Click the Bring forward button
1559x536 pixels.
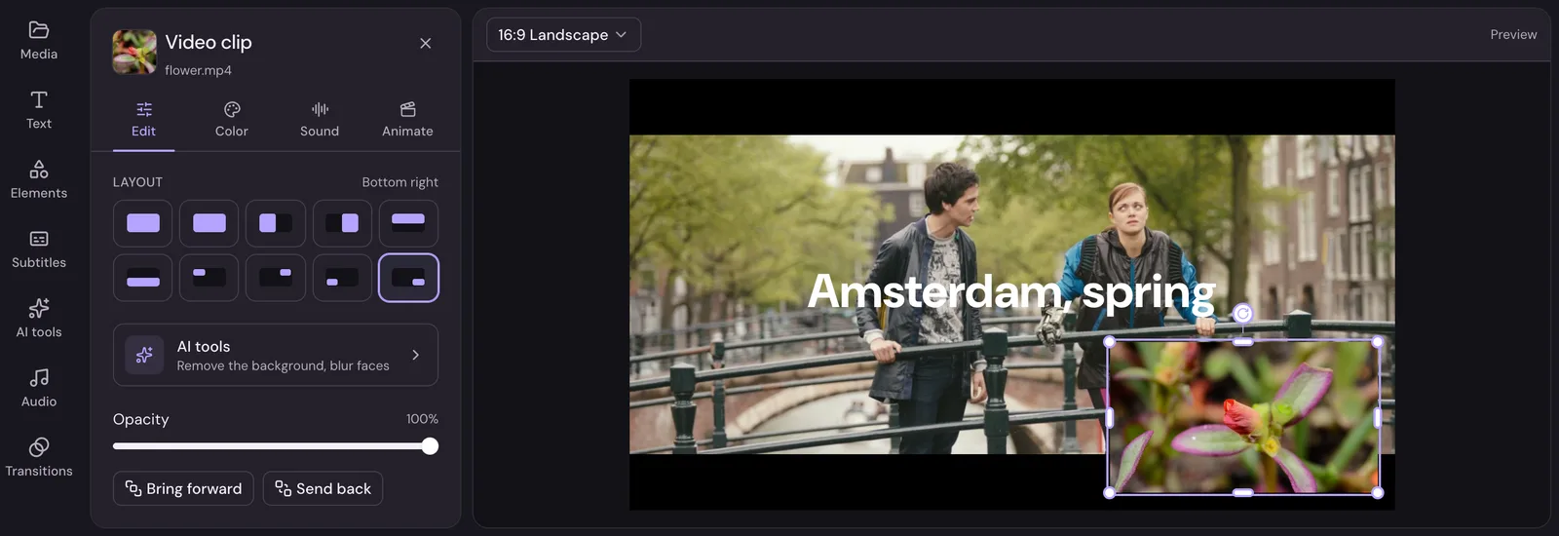tap(183, 488)
